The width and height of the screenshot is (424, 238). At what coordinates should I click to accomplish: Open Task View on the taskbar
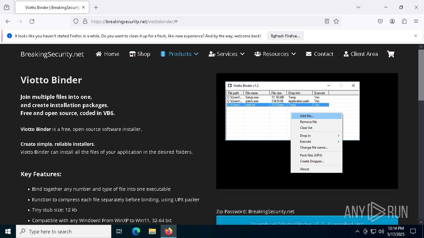[x=119, y=231]
